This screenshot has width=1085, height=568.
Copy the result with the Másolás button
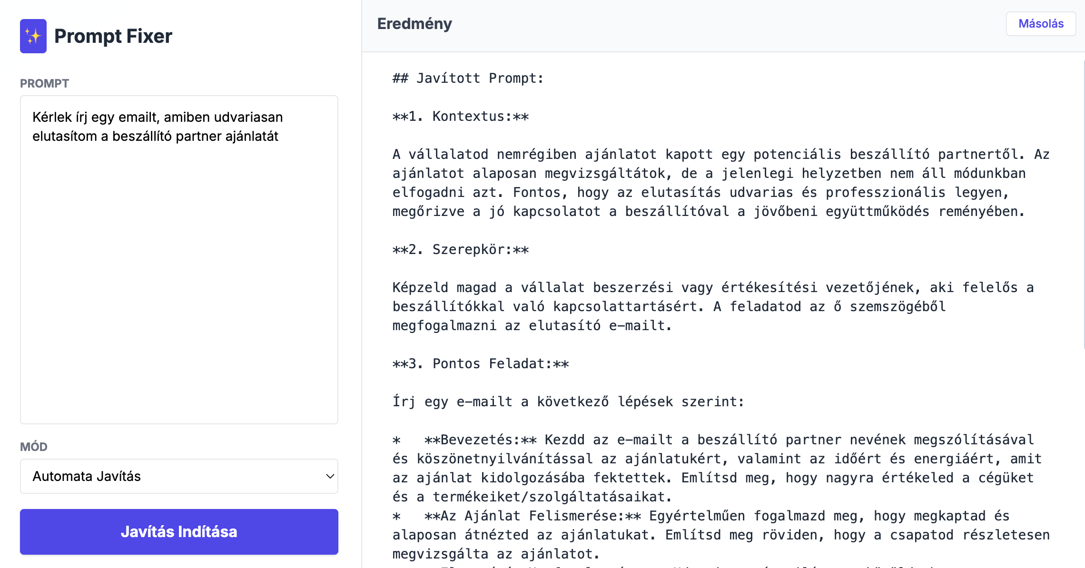pos(1040,24)
